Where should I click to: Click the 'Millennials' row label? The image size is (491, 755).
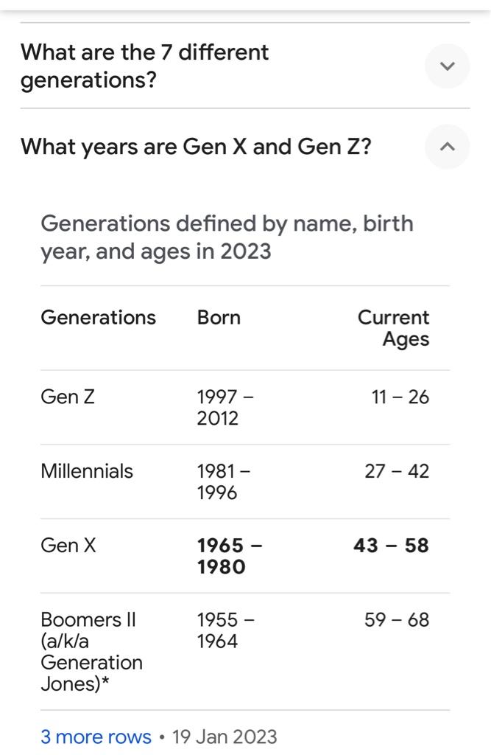[x=87, y=471]
